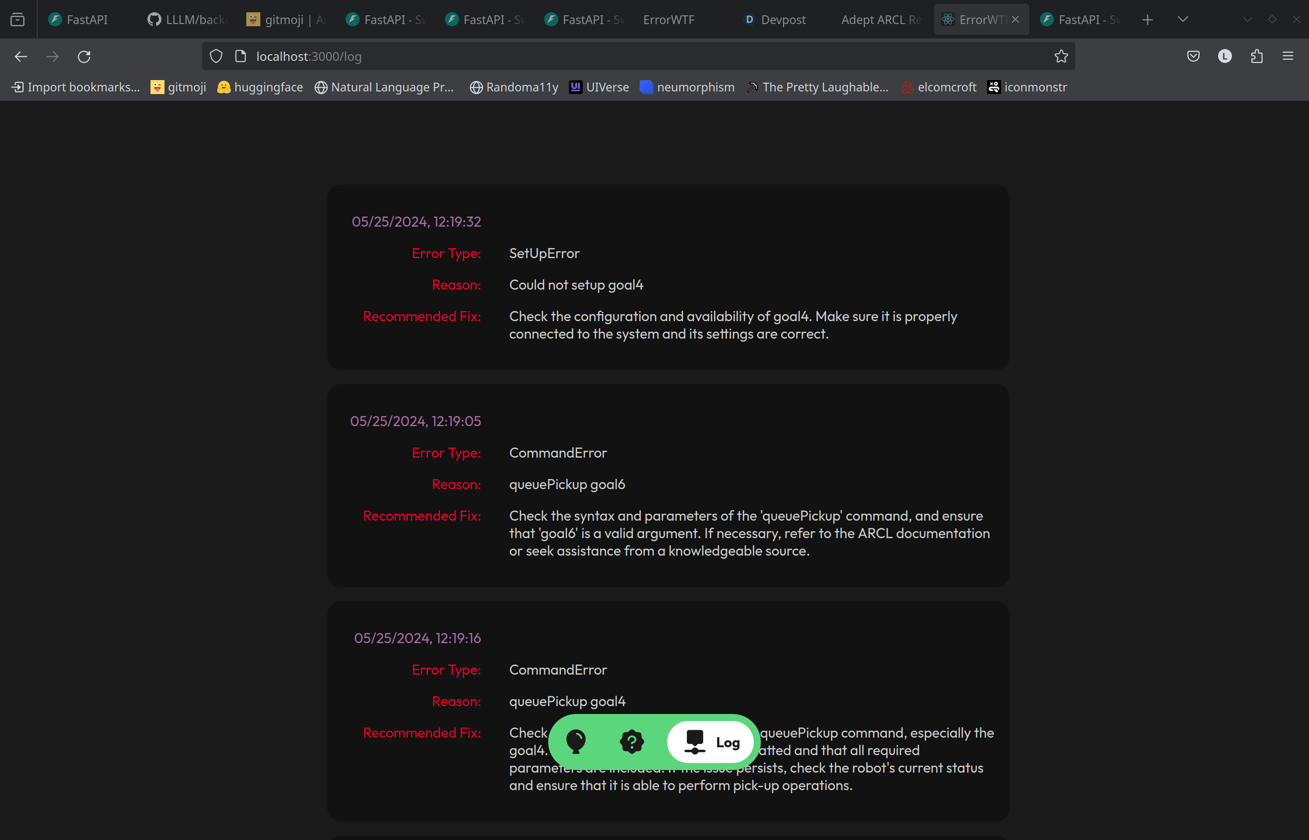
Task: Click tracking protection shield icon
Action: click(216, 56)
